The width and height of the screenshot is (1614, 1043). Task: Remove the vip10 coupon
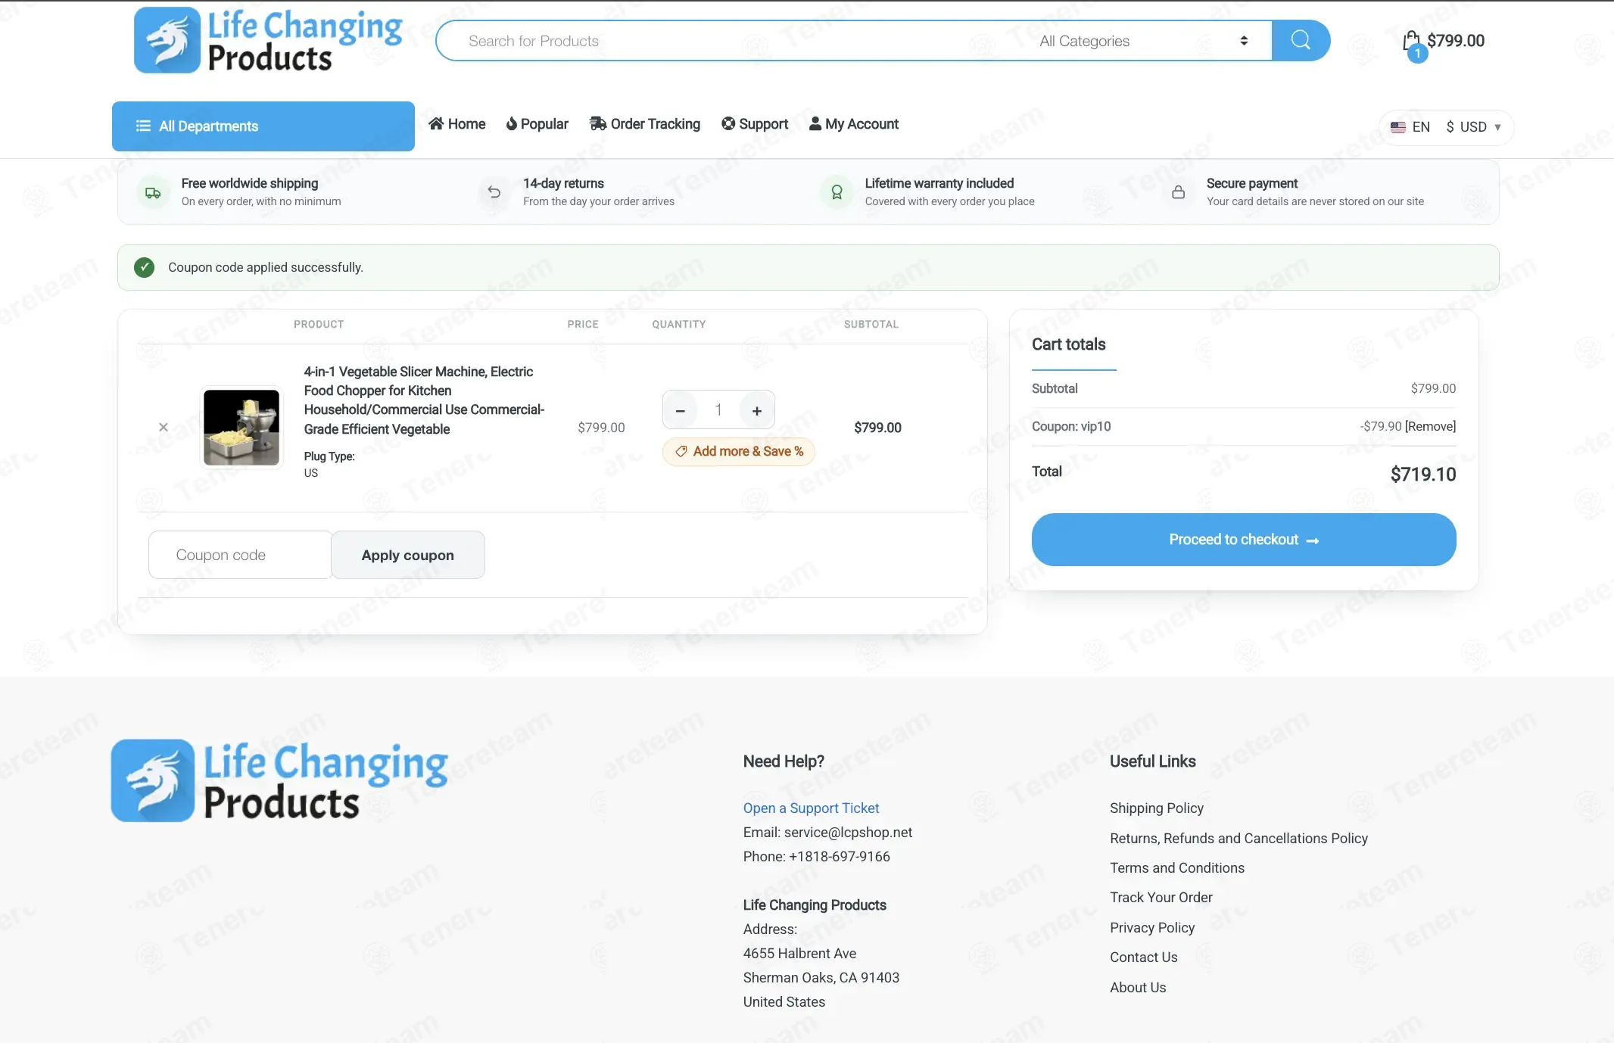(x=1430, y=426)
